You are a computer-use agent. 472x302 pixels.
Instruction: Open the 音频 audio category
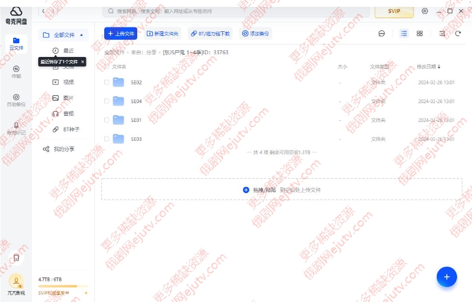pos(63,113)
